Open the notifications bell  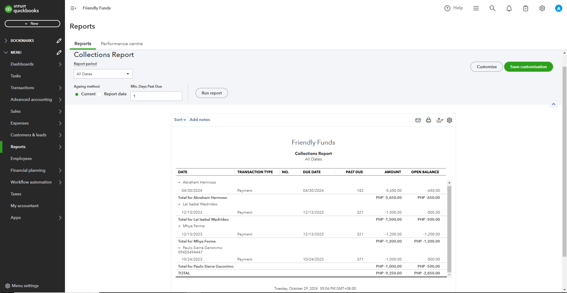pos(509,8)
